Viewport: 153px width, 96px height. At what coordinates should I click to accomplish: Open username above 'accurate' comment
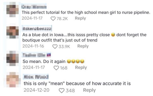pyautogui.click(x=36, y=77)
